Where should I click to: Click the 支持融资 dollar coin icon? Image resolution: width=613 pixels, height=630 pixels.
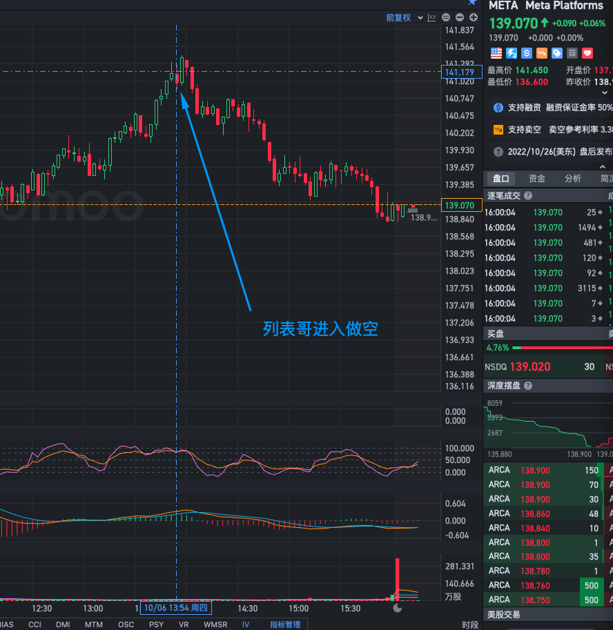[x=498, y=108]
